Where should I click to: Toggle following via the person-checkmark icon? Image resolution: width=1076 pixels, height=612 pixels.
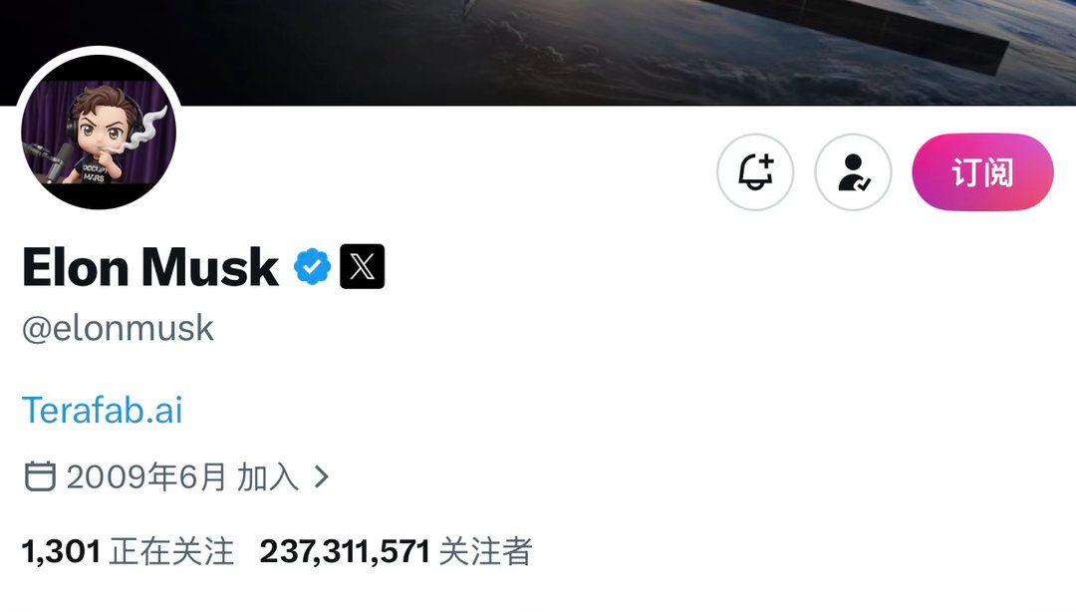pos(853,171)
